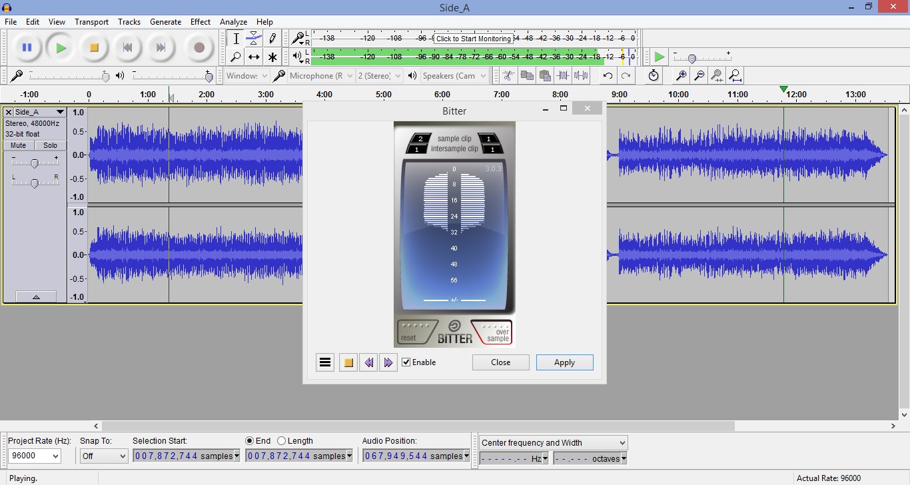Viewport: 910px width, 485px height.
Task: Open the Effect menu
Action: point(201,22)
